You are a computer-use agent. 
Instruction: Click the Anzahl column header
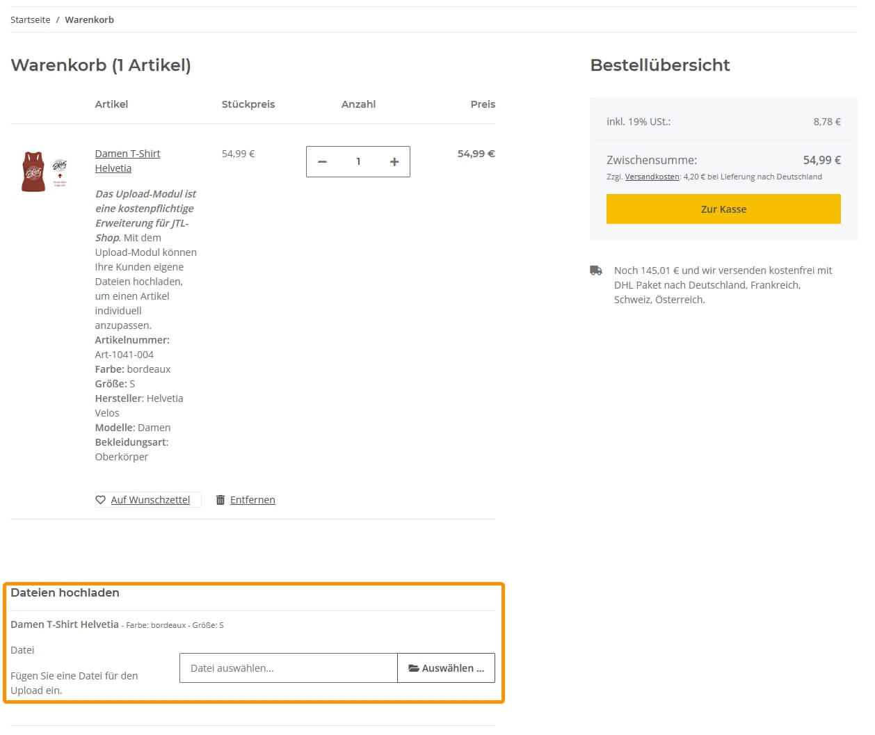(x=358, y=104)
